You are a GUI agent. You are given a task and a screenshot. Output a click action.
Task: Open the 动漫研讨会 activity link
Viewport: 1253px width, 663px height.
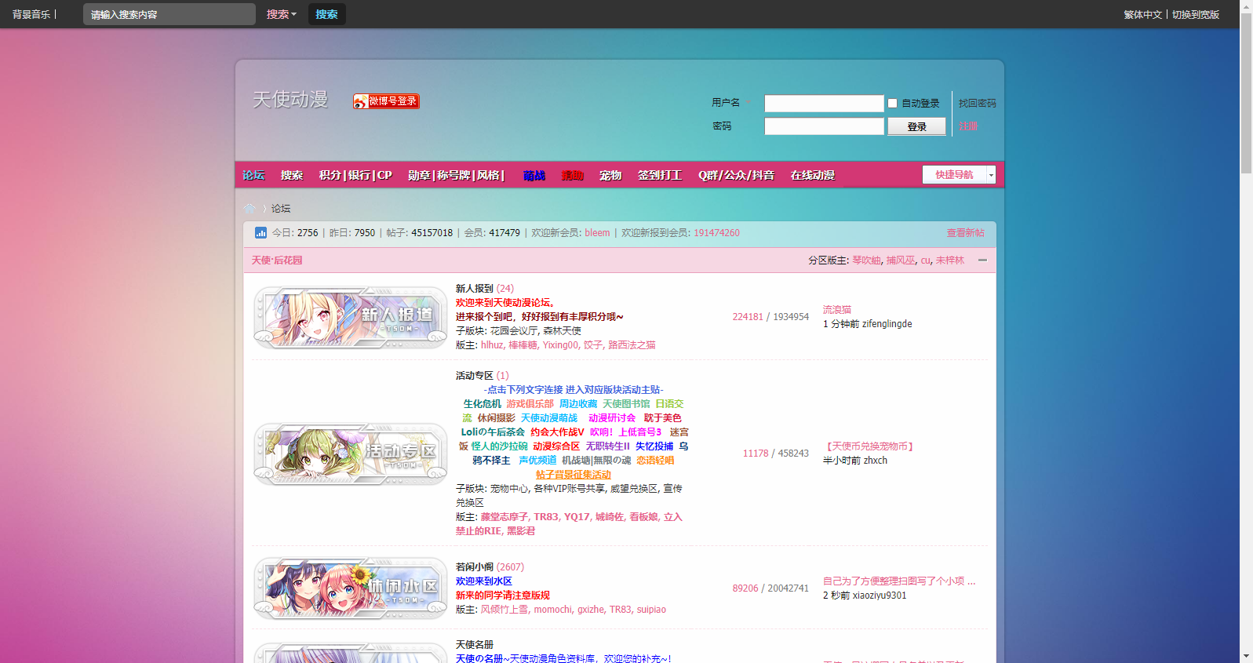(612, 418)
